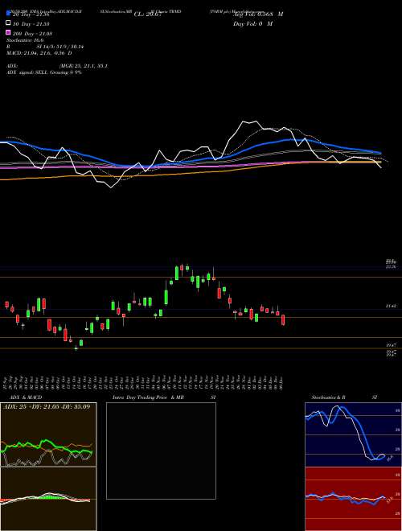The image size is (402, 531).
Task: Open the red RSI oscillator panel
Action: pos(353,499)
